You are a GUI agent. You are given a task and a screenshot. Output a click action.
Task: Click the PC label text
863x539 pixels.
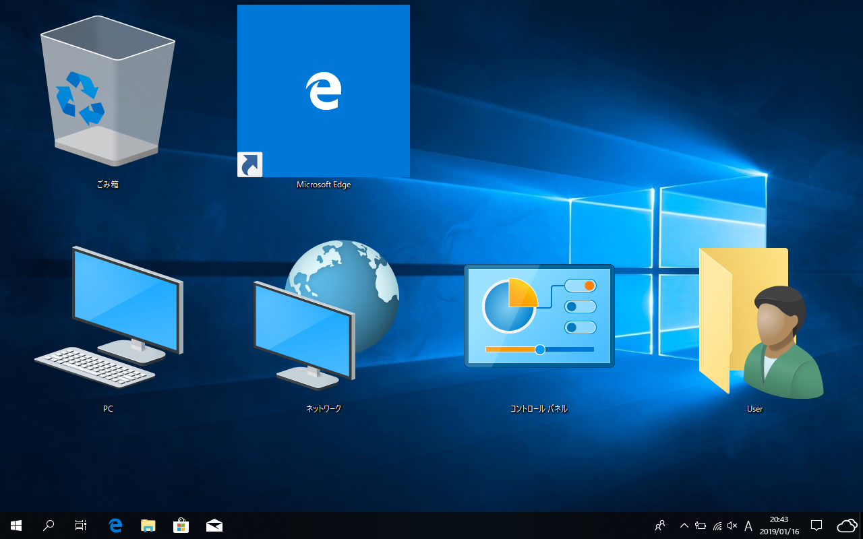pos(108,409)
